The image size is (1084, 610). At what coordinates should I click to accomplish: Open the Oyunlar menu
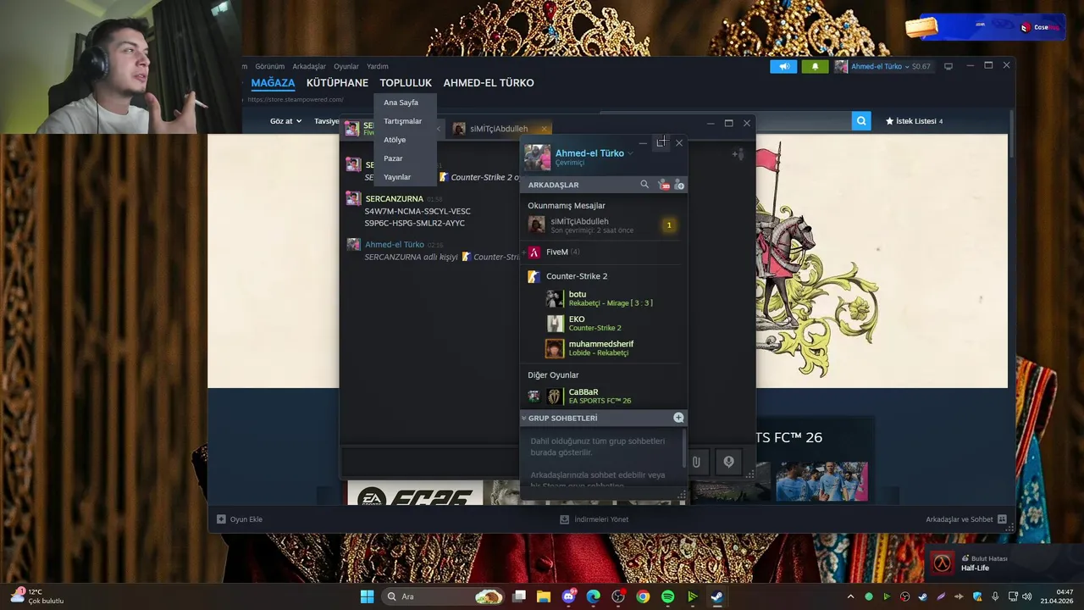tap(346, 66)
